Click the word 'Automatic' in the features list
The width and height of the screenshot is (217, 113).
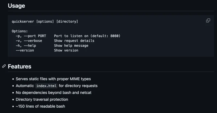(25, 86)
